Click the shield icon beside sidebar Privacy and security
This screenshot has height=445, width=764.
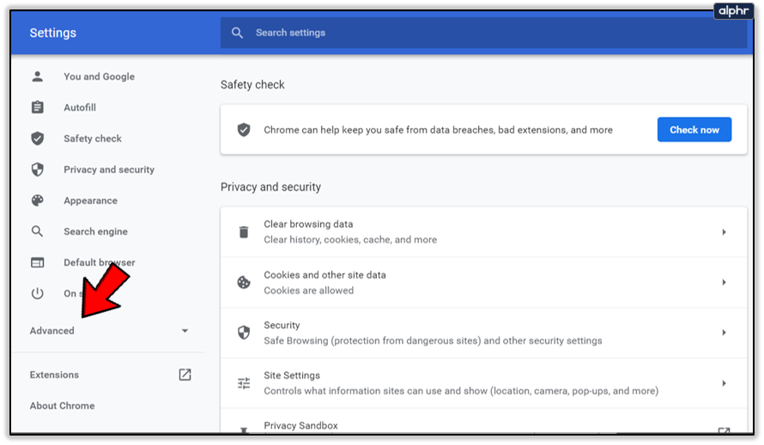pyautogui.click(x=38, y=169)
